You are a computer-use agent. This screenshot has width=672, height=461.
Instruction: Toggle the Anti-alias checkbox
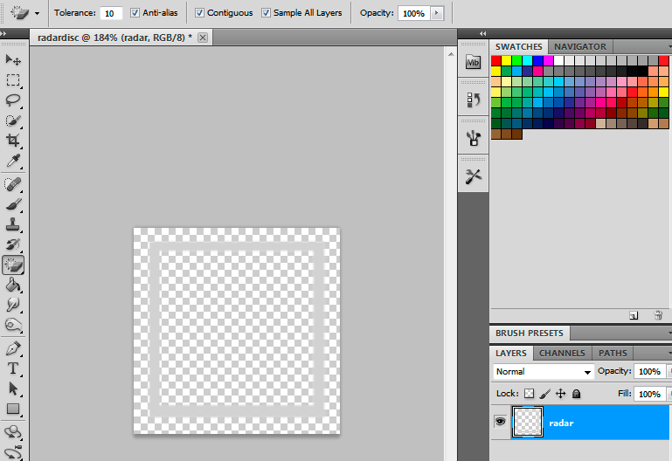[135, 13]
